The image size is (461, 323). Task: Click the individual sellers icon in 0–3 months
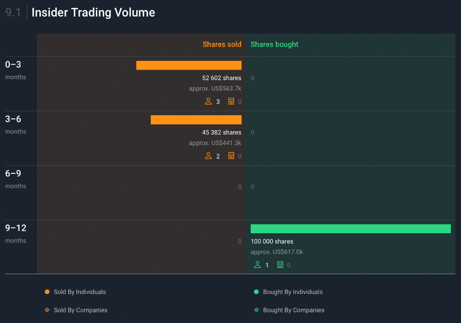point(208,101)
